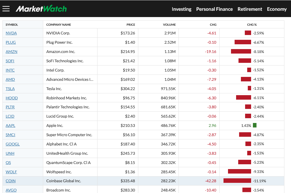Image resolution: width=291 pixels, height=193 pixels.
Task: Open the Personal Finance menu
Action: [x=214, y=9]
